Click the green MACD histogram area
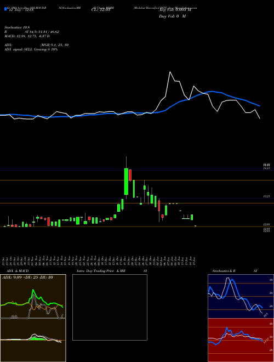Screen dimensions: 274x362 [38, 338]
